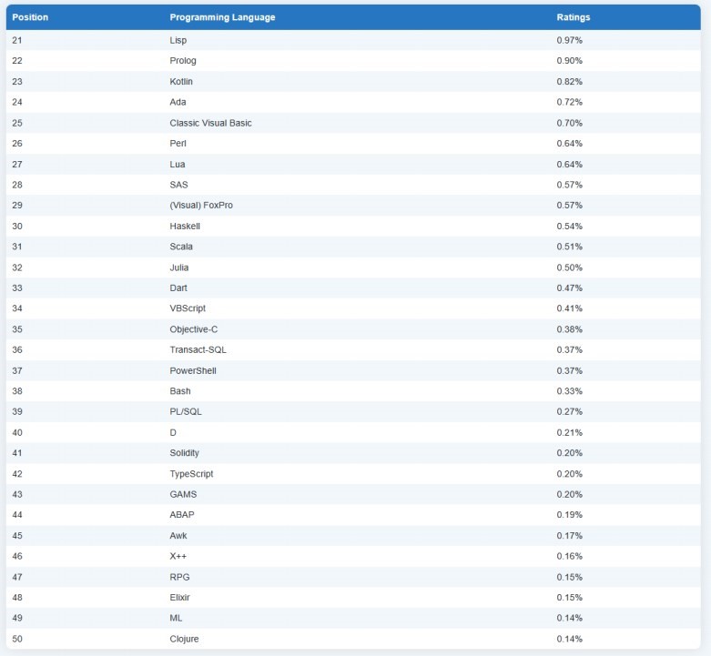The image size is (711, 656).
Task: Select position number 50 for Clojure
Action: (17, 639)
